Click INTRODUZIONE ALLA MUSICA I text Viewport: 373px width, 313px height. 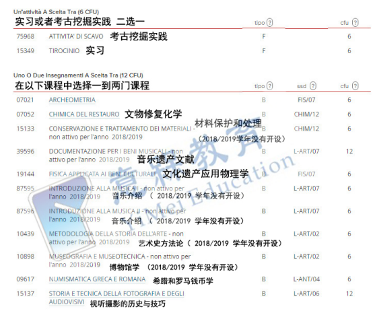pos(94,188)
